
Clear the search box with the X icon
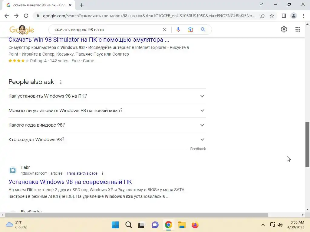[164, 30]
